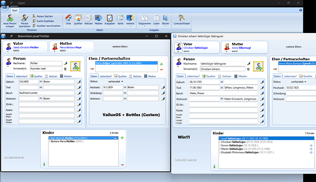Remove marriage with red minus in Pichler window
Image resolution: width=316 pixels, height=182 pixels.
[x=161, y=70]
